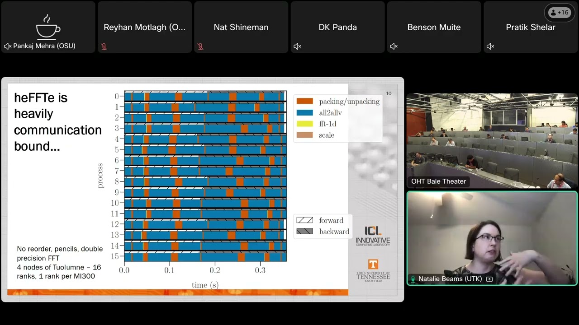Click Pankaj Mehra's coffee cup away icon

click(48, 27)
